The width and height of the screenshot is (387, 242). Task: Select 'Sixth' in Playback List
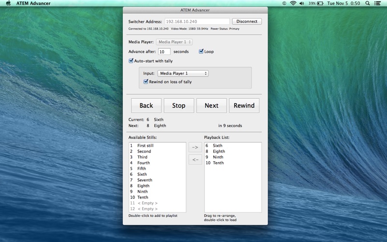click(x=233, y=146)
